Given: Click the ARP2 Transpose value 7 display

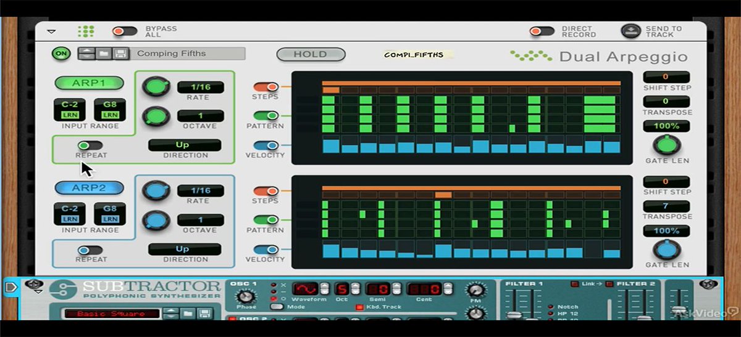Looking at the screenshot, I should (x=666, y=206).
